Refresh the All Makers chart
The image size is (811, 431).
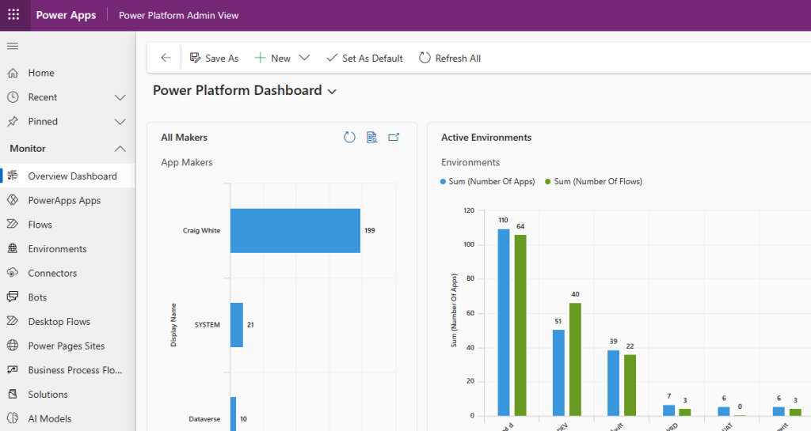pyautogui.click(x=349, y=138)
